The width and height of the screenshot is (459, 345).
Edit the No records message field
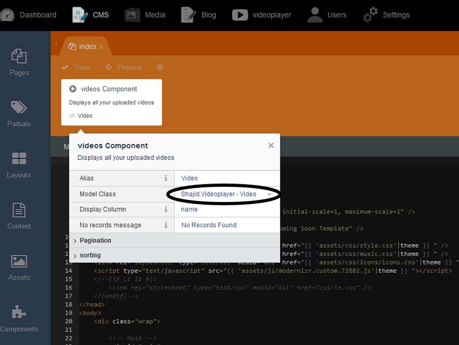(x=227, y=225)
